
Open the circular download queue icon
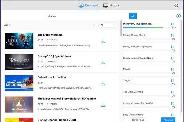(179, 16)
